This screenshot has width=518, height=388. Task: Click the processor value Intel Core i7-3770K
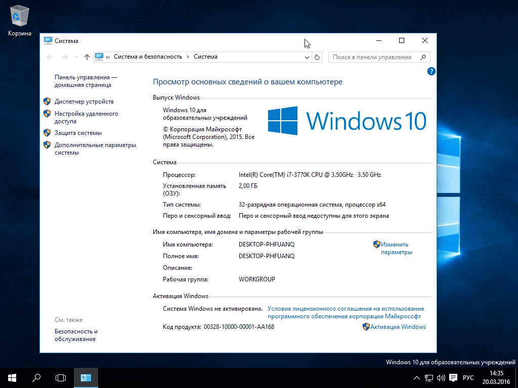tap(310, 174)
